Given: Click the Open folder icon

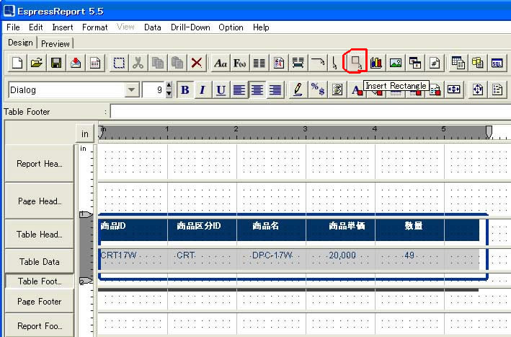Looking at the screenshot, I should [x=37, y=63].
